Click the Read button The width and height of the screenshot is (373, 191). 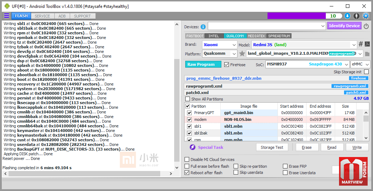332,147
